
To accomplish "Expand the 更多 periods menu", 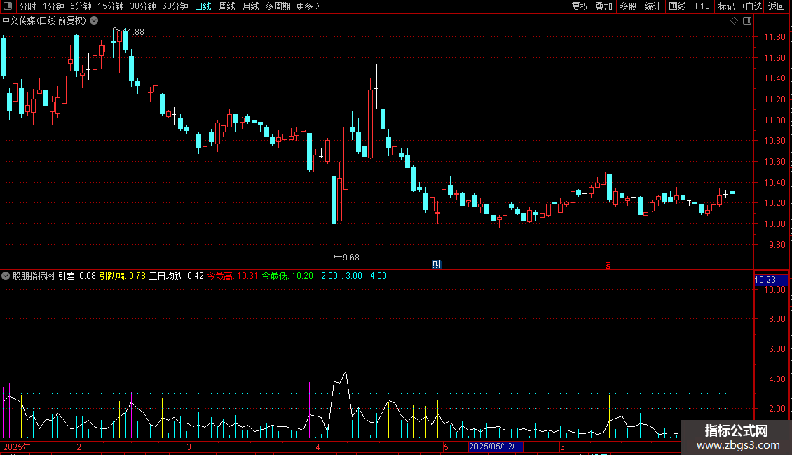I will coord(308,6).
